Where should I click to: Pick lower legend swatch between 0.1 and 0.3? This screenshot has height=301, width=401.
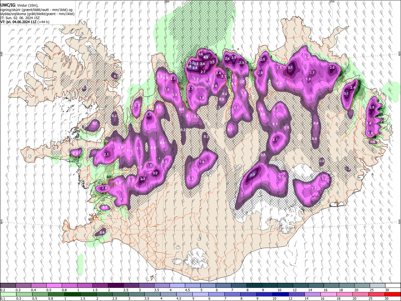coord(8,294)
